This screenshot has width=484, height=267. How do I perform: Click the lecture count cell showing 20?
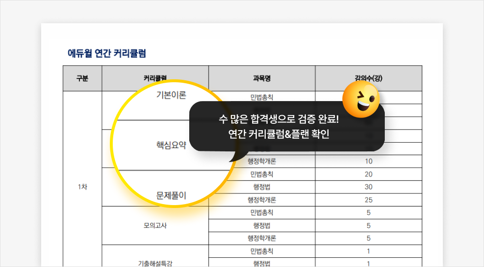(x=368, y=174)
